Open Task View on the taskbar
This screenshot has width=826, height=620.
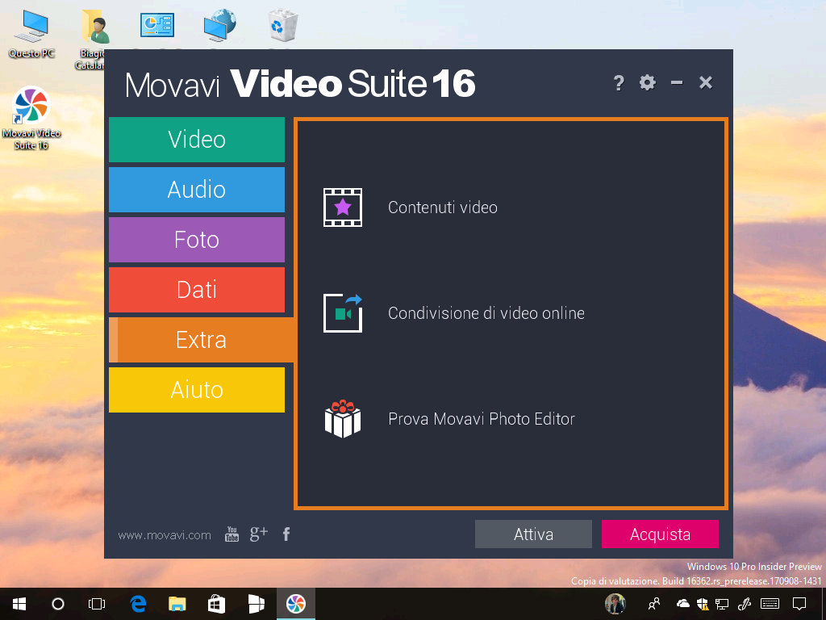(x=97, y=604)
